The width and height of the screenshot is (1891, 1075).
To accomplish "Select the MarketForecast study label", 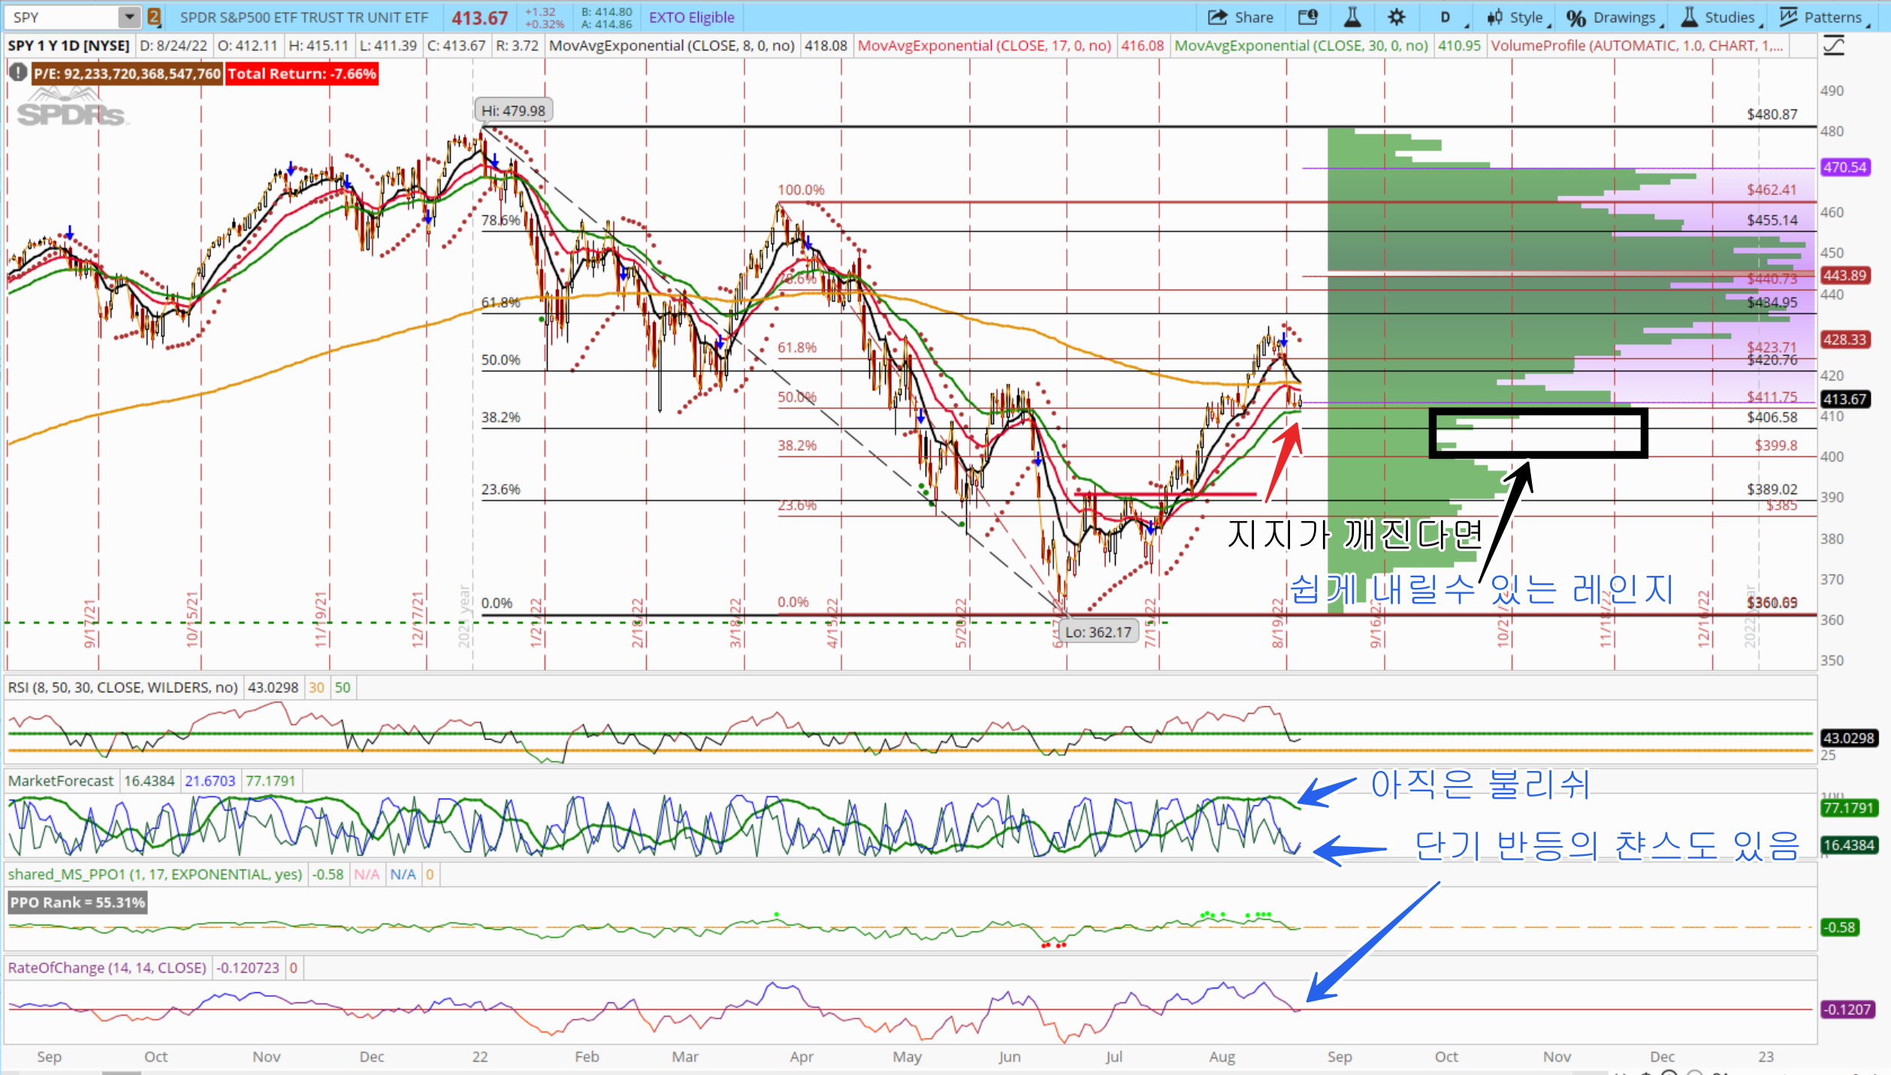I will coord(61,781).
